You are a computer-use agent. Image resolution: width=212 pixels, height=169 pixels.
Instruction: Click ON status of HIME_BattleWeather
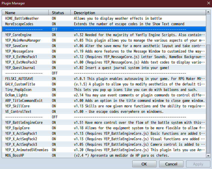54,18
